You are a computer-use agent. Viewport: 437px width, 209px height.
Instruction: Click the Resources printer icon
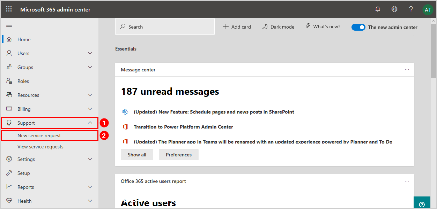tap(9, 95)
